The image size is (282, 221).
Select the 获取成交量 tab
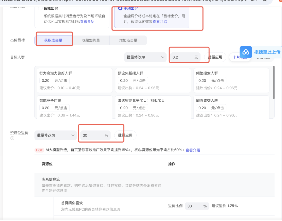coord(54,40)
